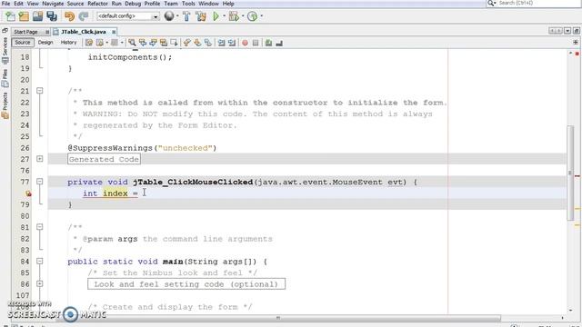Click the browser globe icon
Image resolution: width=582 pixels, height=327 pixels.
(169, 16)
